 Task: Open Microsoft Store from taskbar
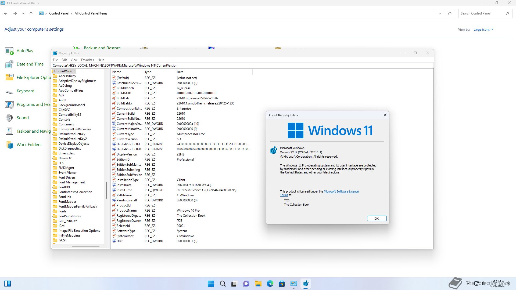tap(282, 284)
